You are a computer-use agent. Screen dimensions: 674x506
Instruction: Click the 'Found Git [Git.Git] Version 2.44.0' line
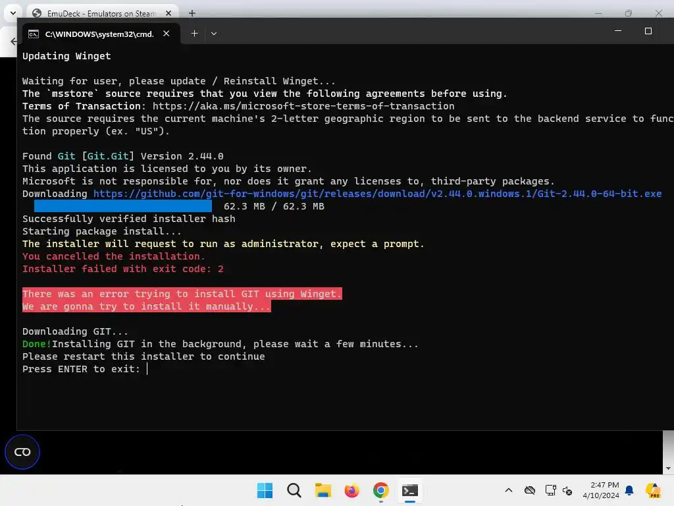[x=123, y=156]
